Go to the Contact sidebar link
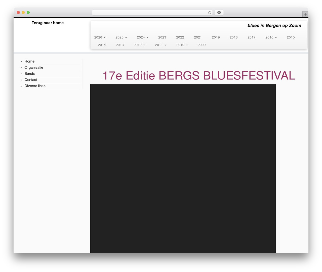Screen dimensions: 322x272 pyautogui.click(x=31, y=80)
